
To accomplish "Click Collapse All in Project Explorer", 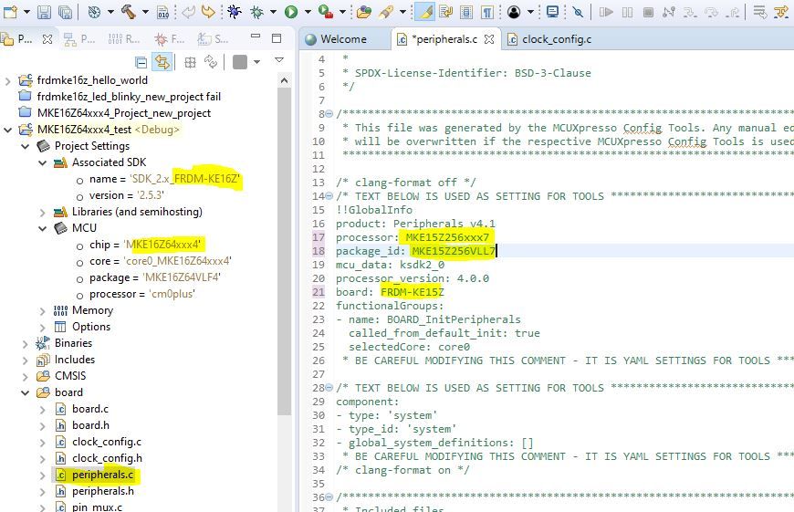I will coord(141,62).
